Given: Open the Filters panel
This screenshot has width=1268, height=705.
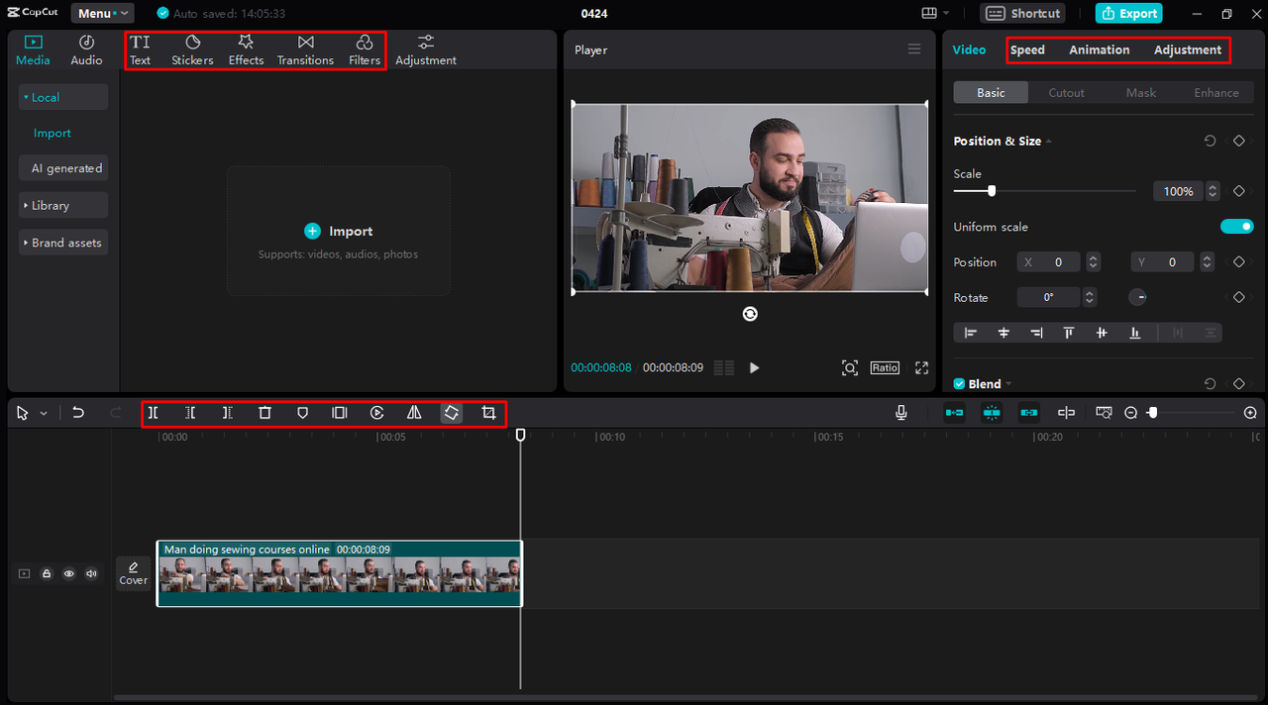Looking at the screenshot, I should coord(365,50).
